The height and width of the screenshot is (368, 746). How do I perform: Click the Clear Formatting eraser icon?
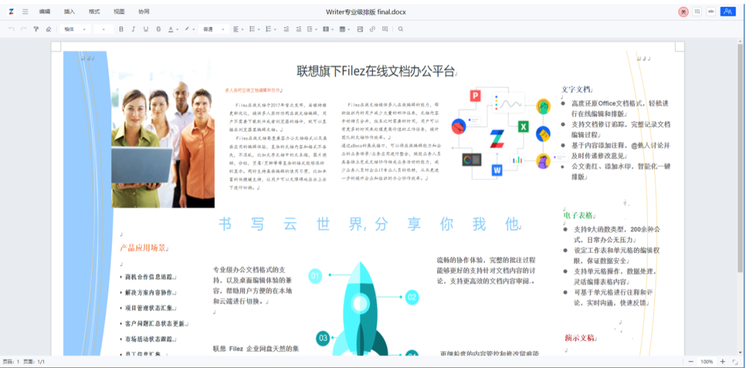[x=48, y=29]
